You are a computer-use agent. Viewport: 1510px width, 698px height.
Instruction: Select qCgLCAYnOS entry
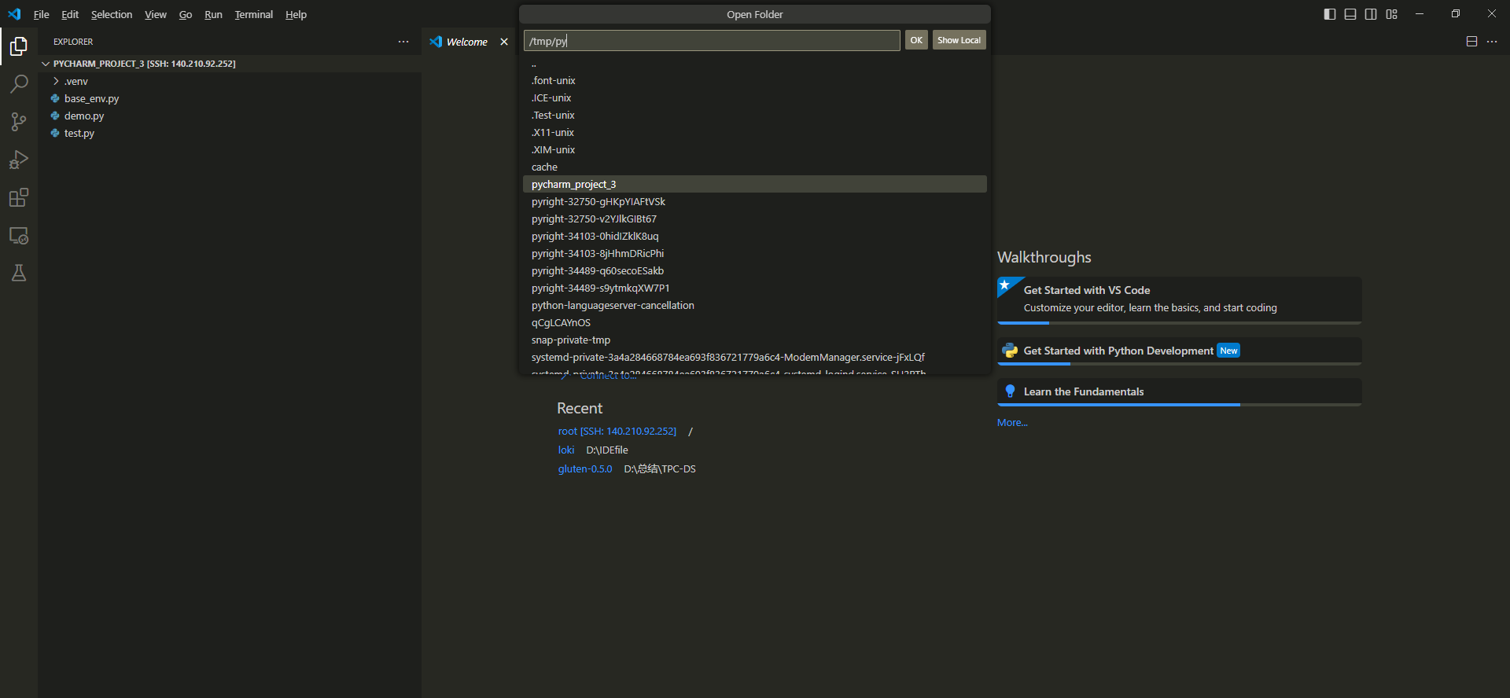tap(755, 322)
